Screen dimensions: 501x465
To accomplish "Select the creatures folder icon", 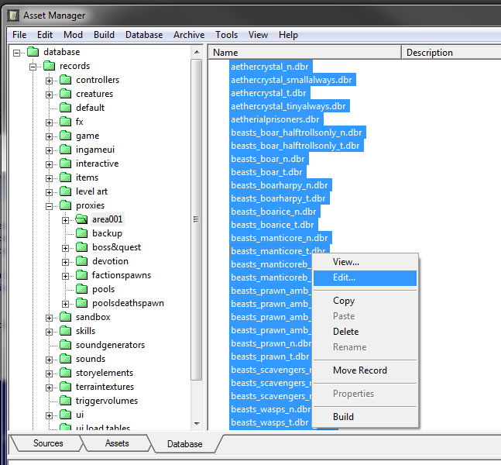I will (65, 94).
